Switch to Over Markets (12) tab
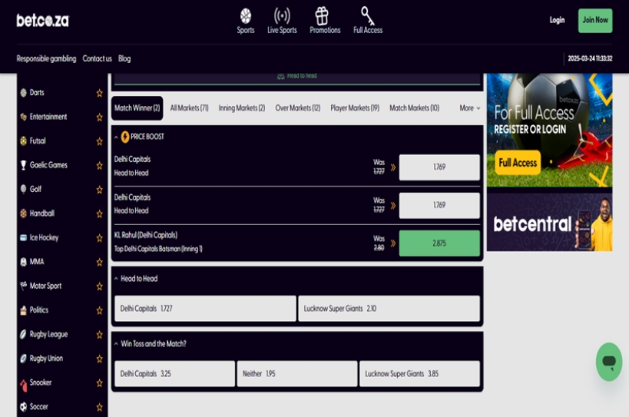 pos(298,108)
